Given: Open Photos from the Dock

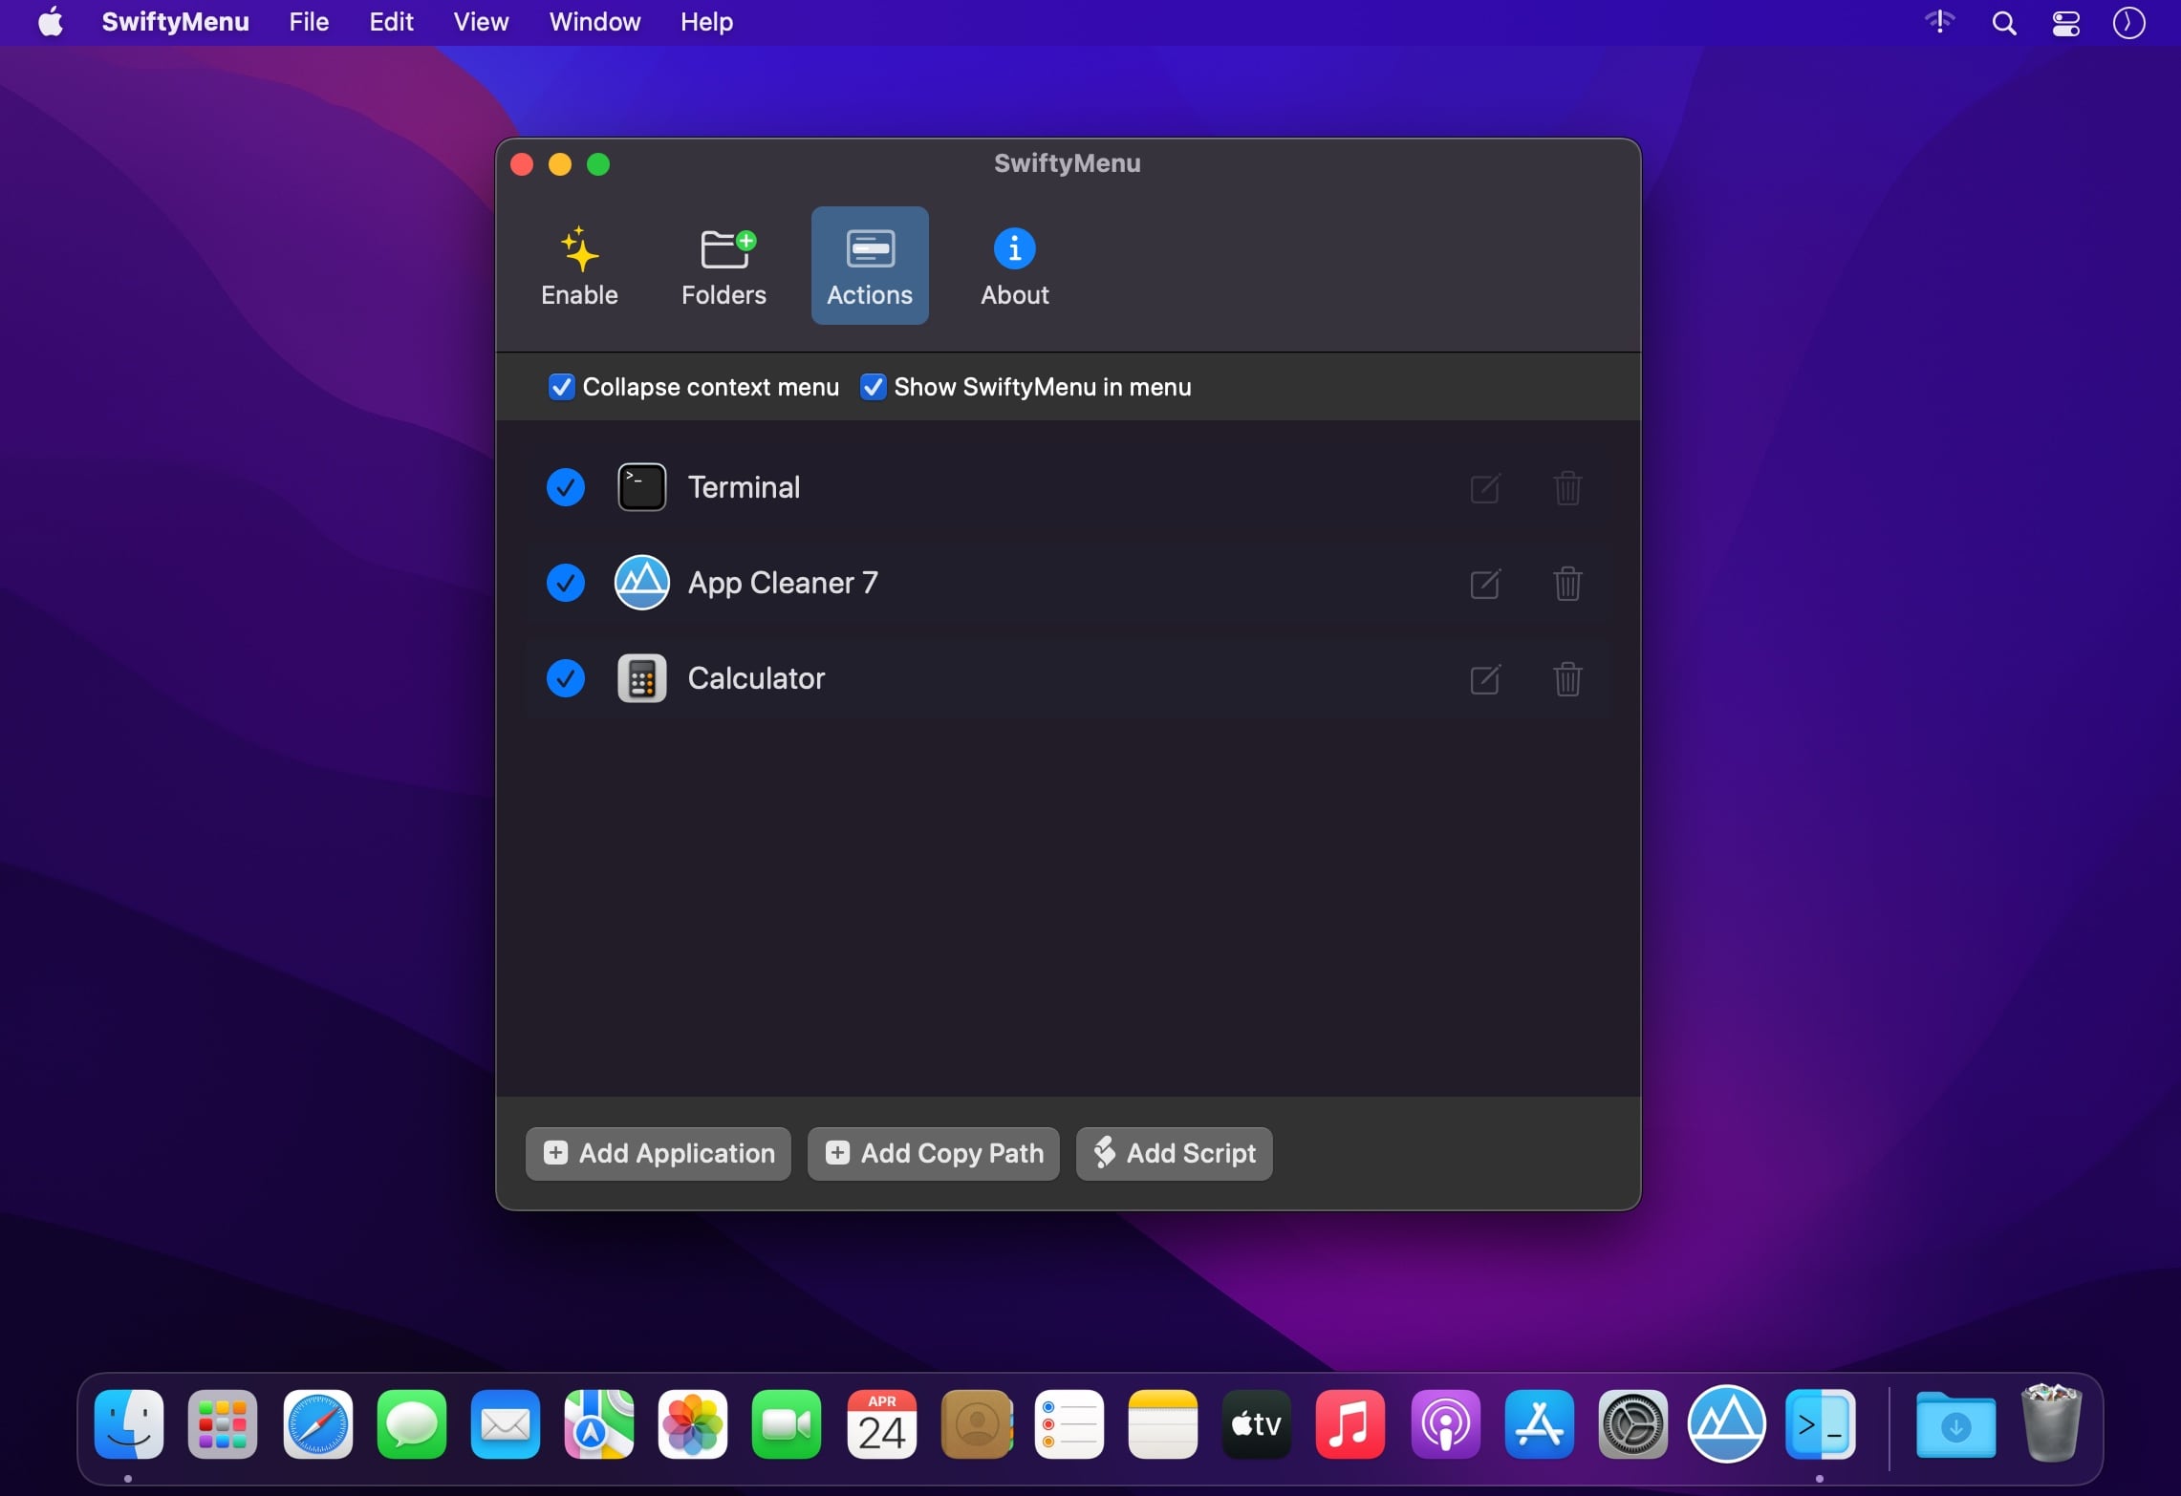Looking at the screenshot, I should (693, 1424).
